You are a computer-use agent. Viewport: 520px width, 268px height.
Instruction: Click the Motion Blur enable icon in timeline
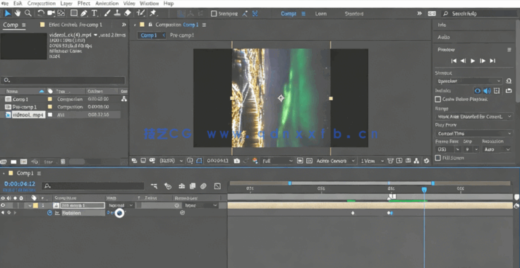pyautogui.click(x=203, y=186)
